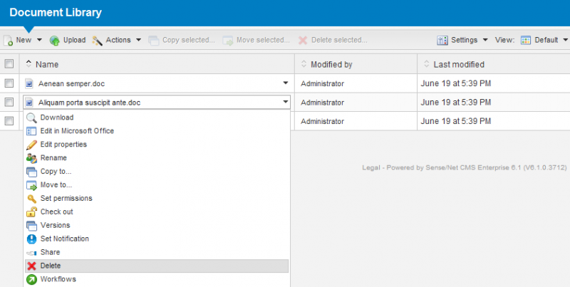
Task: Click the Upload globe icon
Action: click(x=55, y=41)
